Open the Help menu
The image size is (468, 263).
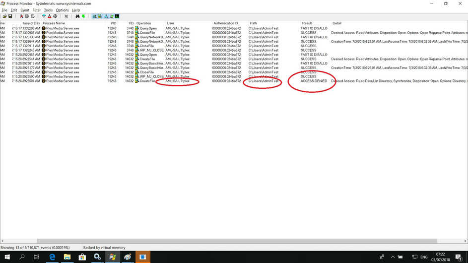(76, 10)
